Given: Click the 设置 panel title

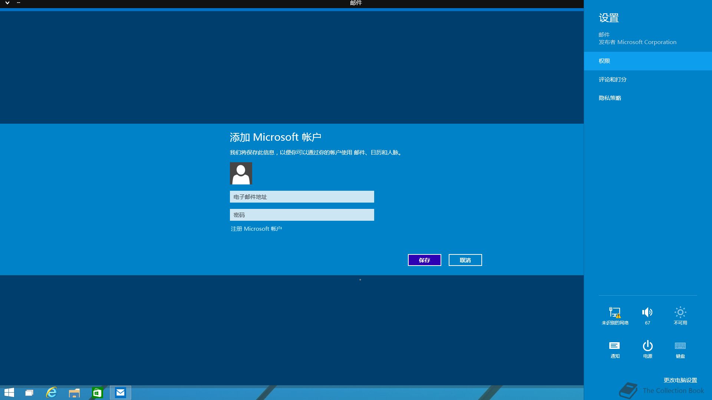Looking at the screenshot, I should click(609, 18).
